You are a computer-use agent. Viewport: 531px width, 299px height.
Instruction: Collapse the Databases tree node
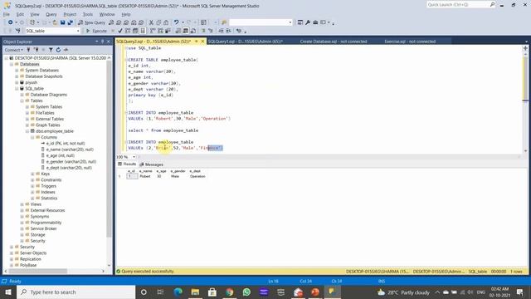pos(11,64)
